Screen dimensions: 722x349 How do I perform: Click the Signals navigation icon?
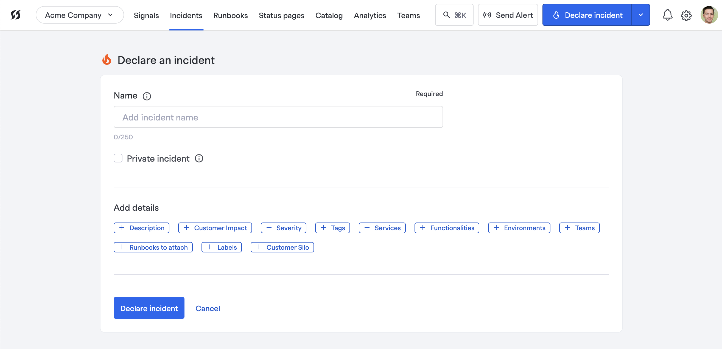point(146,15)
